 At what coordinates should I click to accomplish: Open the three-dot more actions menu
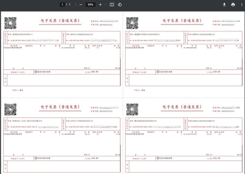[242, 5]
